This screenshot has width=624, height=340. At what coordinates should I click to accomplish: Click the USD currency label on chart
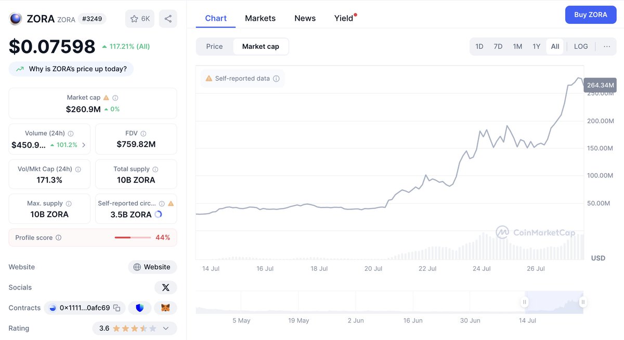click(598, 258)
